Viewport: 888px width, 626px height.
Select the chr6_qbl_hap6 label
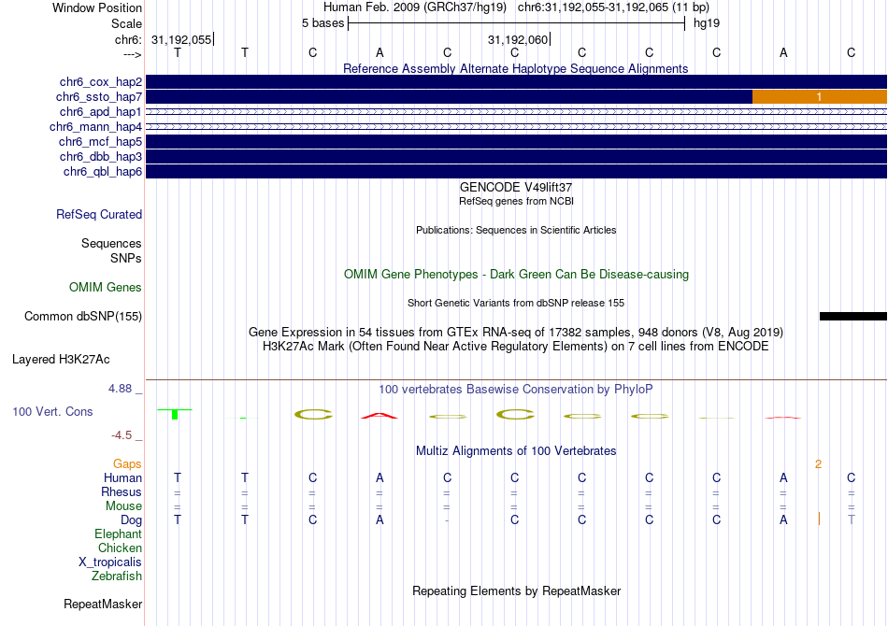click(103, 172)
